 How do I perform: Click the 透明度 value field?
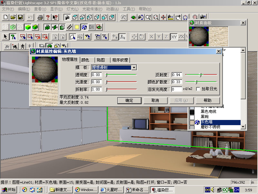pos(96,75)
